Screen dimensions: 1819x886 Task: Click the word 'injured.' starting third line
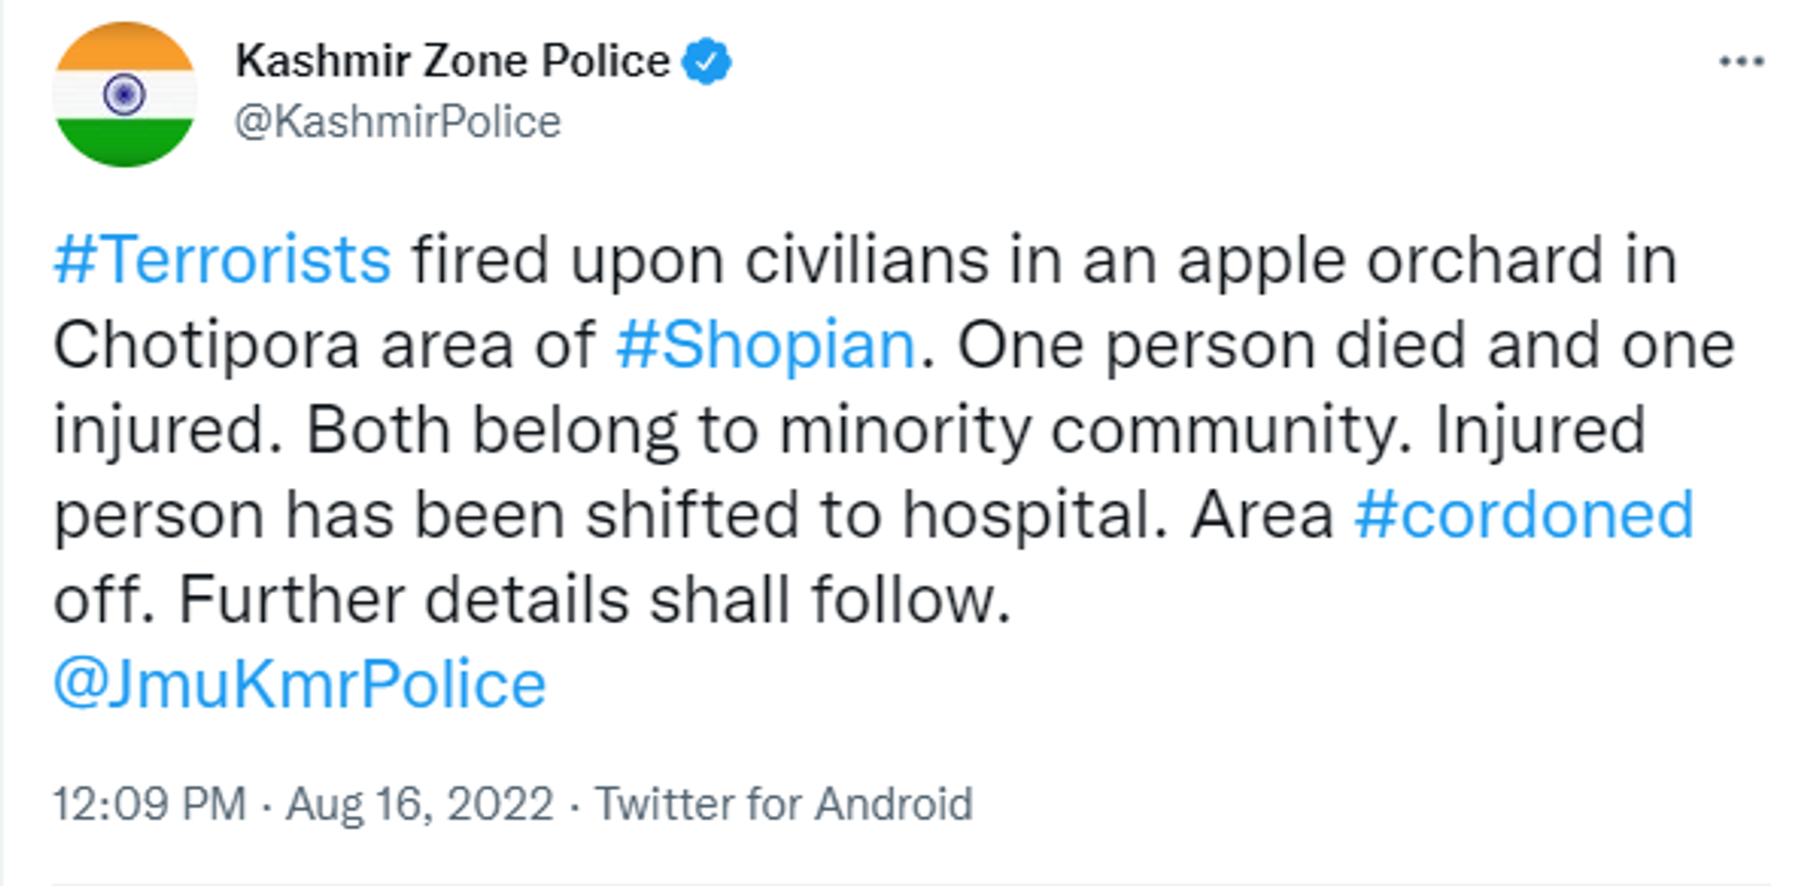[169, 430]
